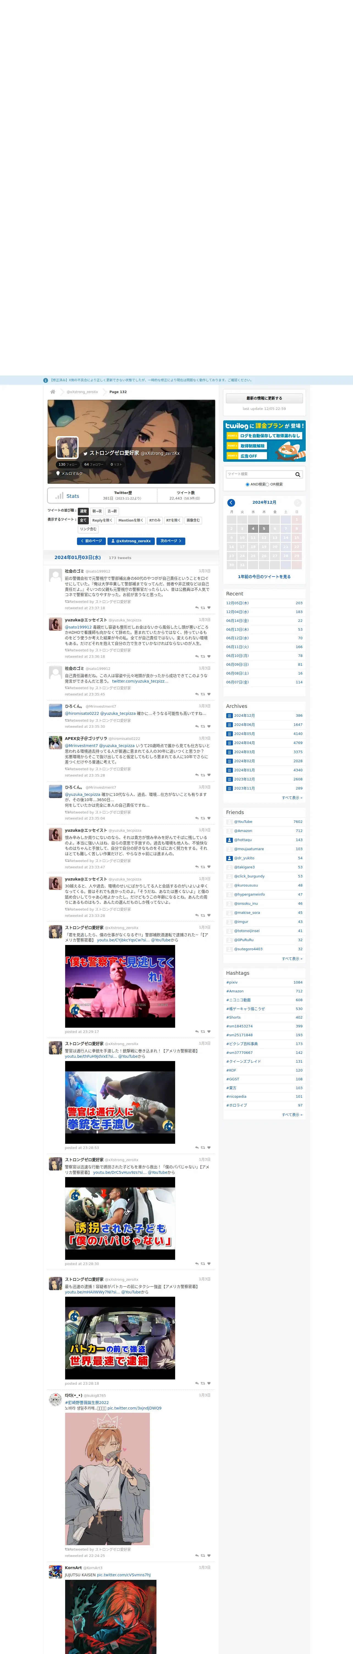Set sort order to 通常
Screen dimensions: 353x1654
pyautogui.click(x=83, y=511)
